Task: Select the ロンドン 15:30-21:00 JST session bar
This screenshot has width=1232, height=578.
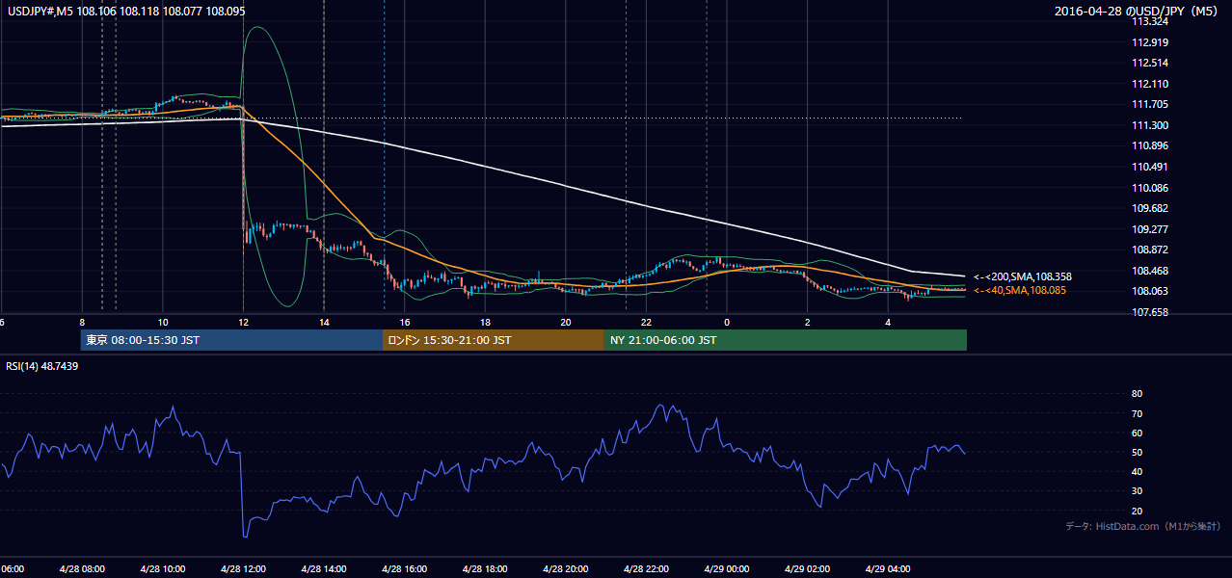Action: [x=494, y=340]
